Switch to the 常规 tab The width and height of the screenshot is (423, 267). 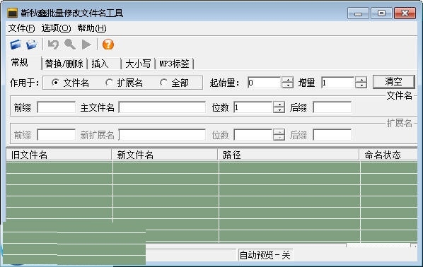[x=24, y=63]
